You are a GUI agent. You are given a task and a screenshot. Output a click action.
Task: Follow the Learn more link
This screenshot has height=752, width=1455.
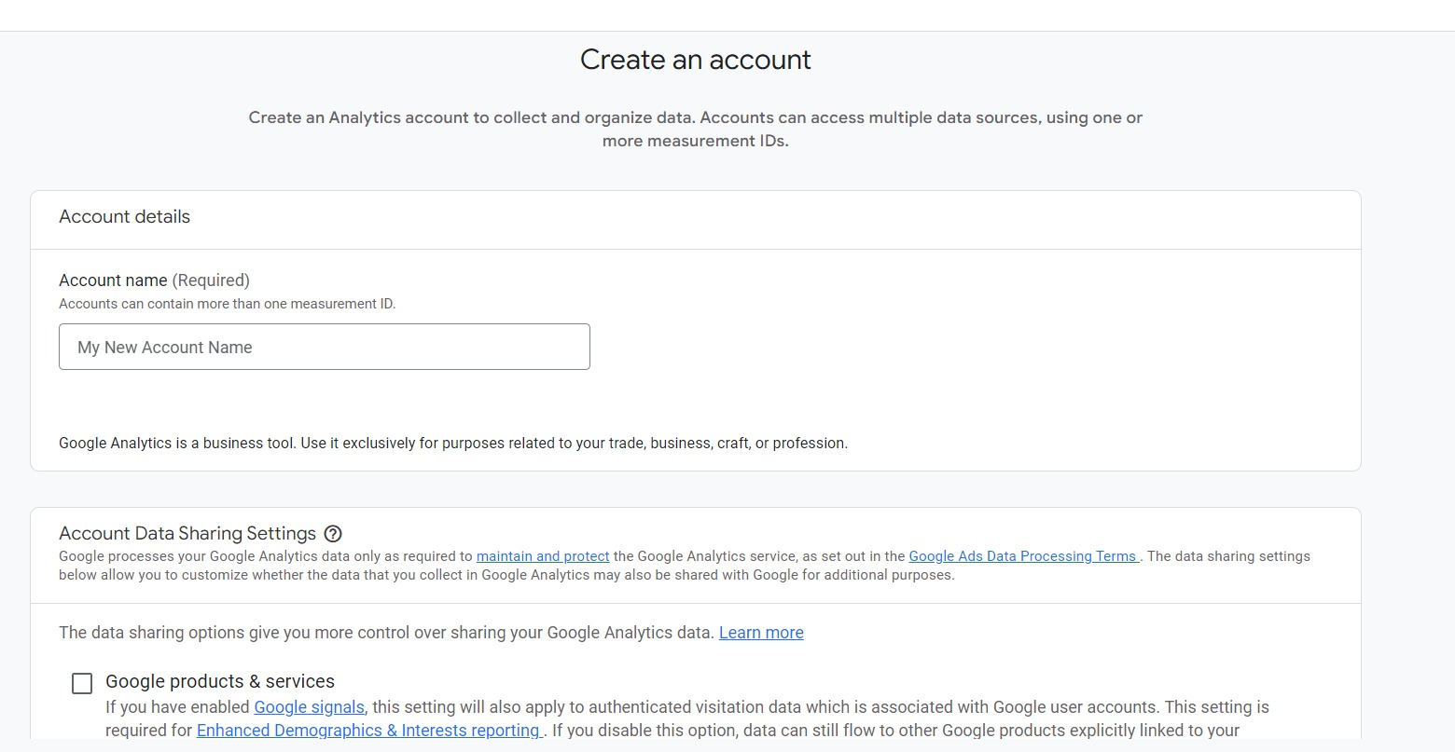pyautogui.click(x=761, y=633)
